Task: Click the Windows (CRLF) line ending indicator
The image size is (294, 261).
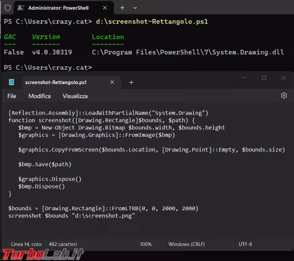Action: 187,244
